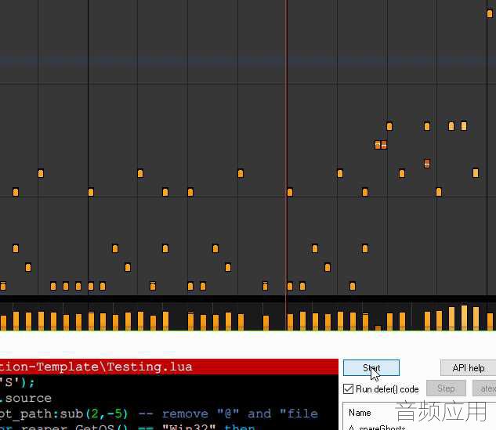Select the left note of the adjacent striped pair
Screen dimensions: 496x430
click(378, 145)
